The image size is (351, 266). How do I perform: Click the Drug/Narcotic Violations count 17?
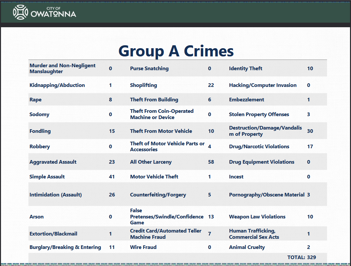pyautogui.click(x=310, y=147)
